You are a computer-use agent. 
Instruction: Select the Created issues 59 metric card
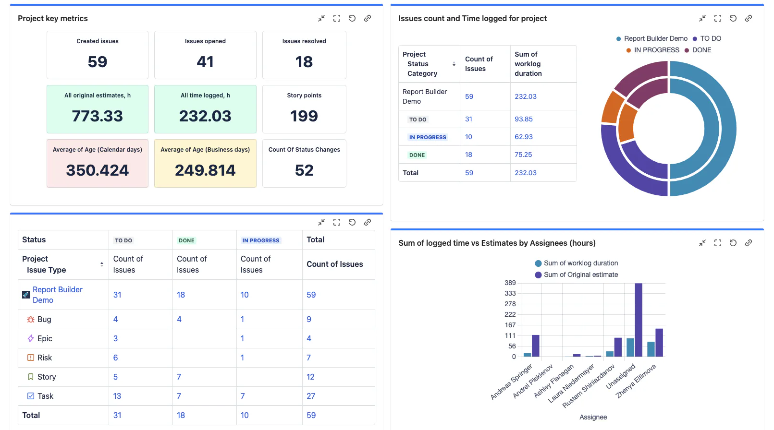(x=98, y=55)
